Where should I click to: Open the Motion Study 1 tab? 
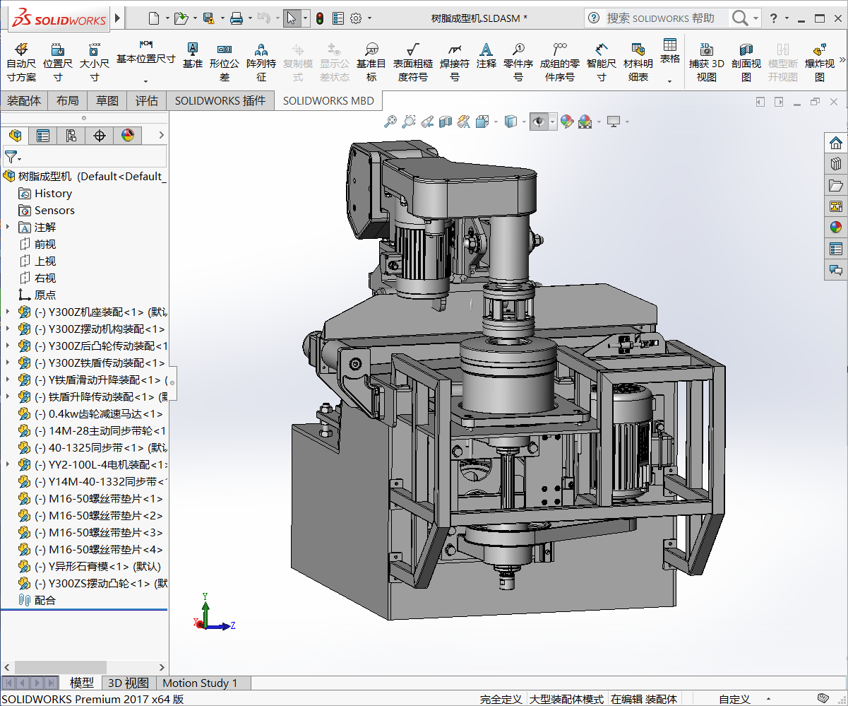click(200, 683)
